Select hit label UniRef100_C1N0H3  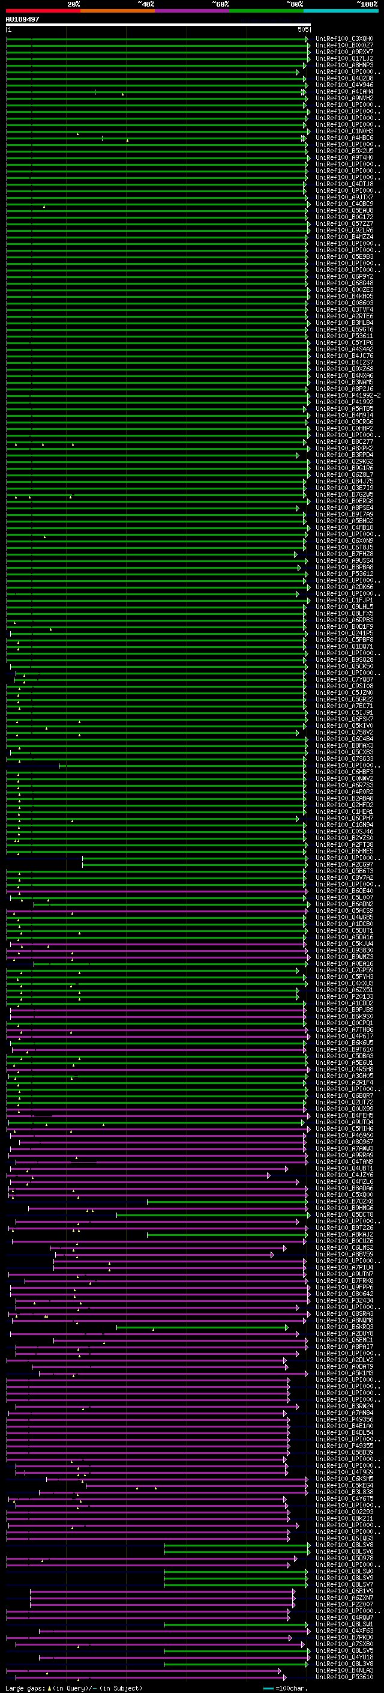coord(344,132)
